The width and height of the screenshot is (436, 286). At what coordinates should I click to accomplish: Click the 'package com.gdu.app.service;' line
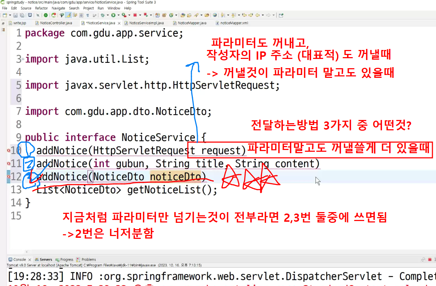tap(104, 33)
